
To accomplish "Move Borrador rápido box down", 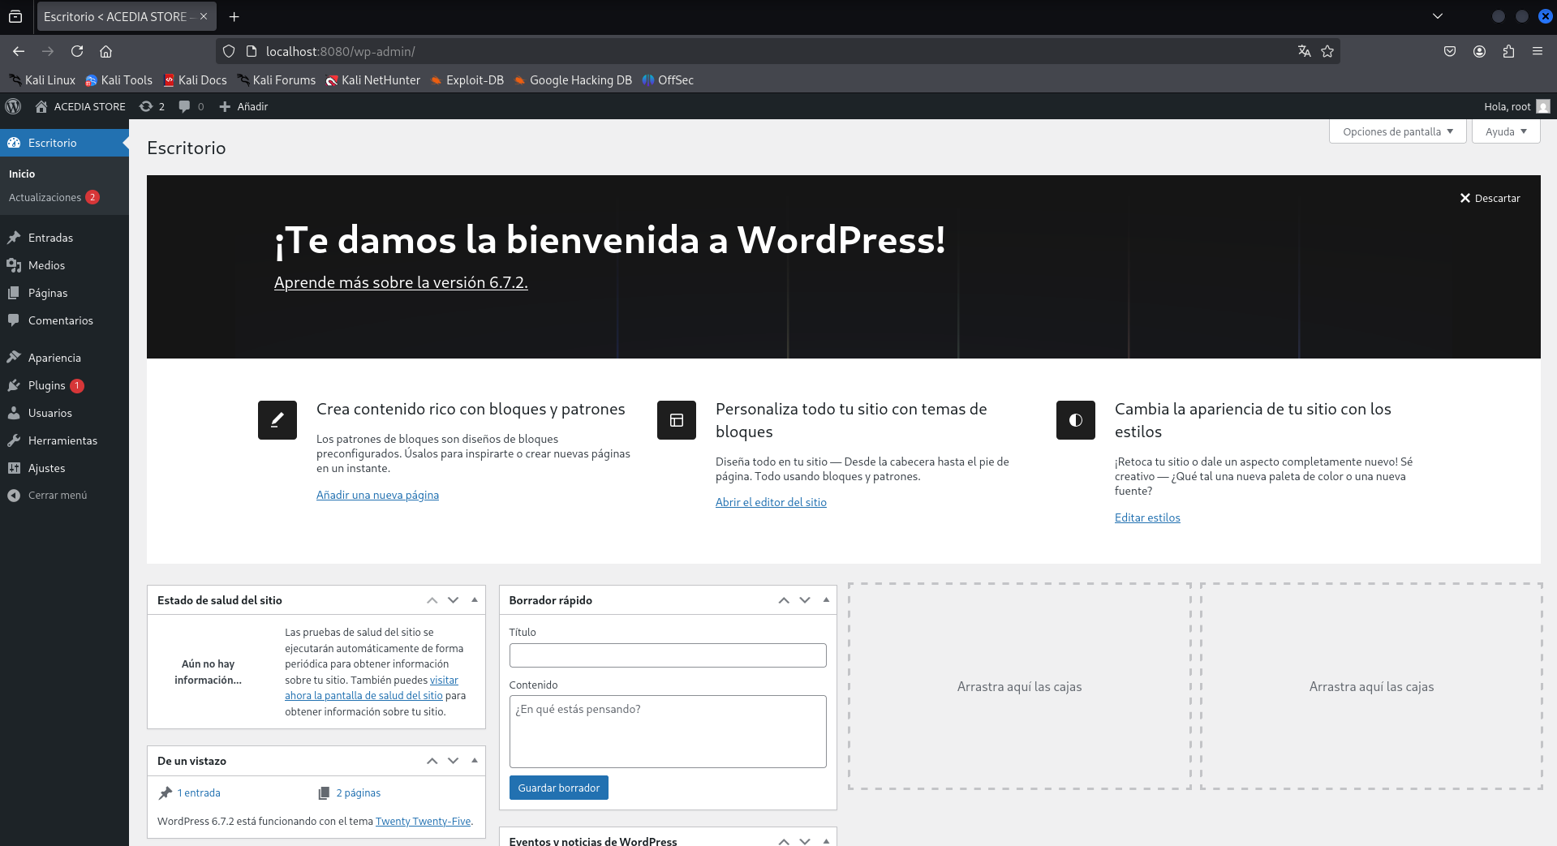I will [805, 600].
